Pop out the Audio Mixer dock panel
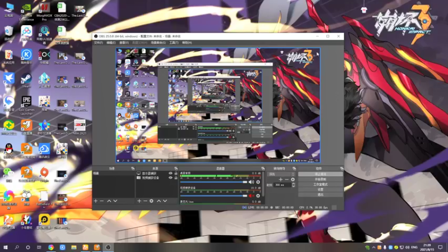 [263, 169]
